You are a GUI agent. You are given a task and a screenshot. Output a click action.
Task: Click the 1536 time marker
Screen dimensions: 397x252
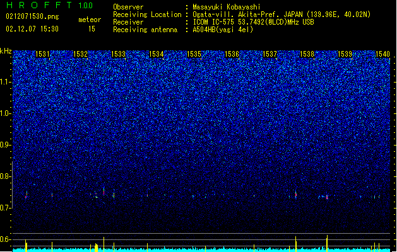(x=232, y=54)
